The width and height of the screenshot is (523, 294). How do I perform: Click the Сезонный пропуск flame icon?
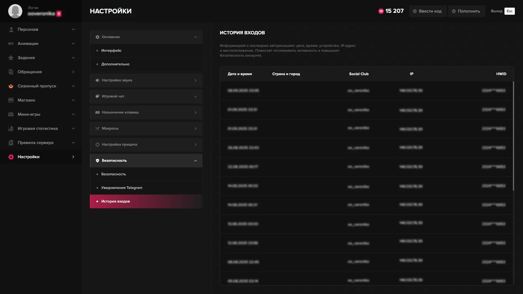click(11, 86)
